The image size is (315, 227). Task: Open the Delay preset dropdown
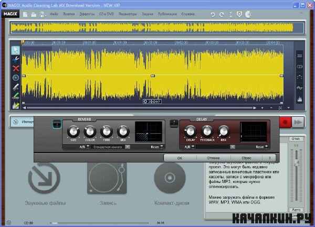click(233, 147)
